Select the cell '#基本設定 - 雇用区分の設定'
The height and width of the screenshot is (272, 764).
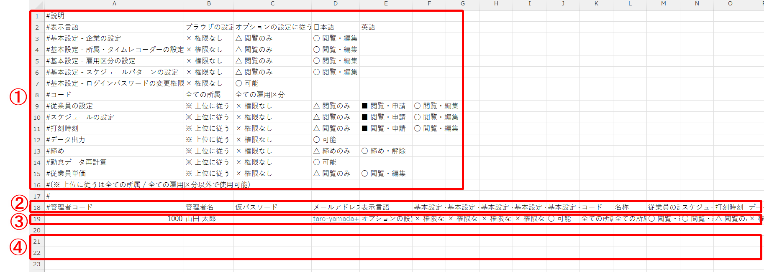point(114,61)
